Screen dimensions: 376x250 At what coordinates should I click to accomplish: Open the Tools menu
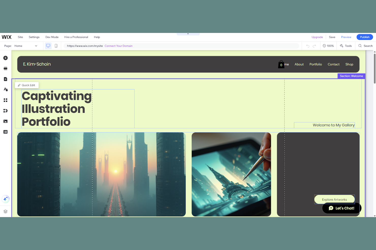pos(346,46)
